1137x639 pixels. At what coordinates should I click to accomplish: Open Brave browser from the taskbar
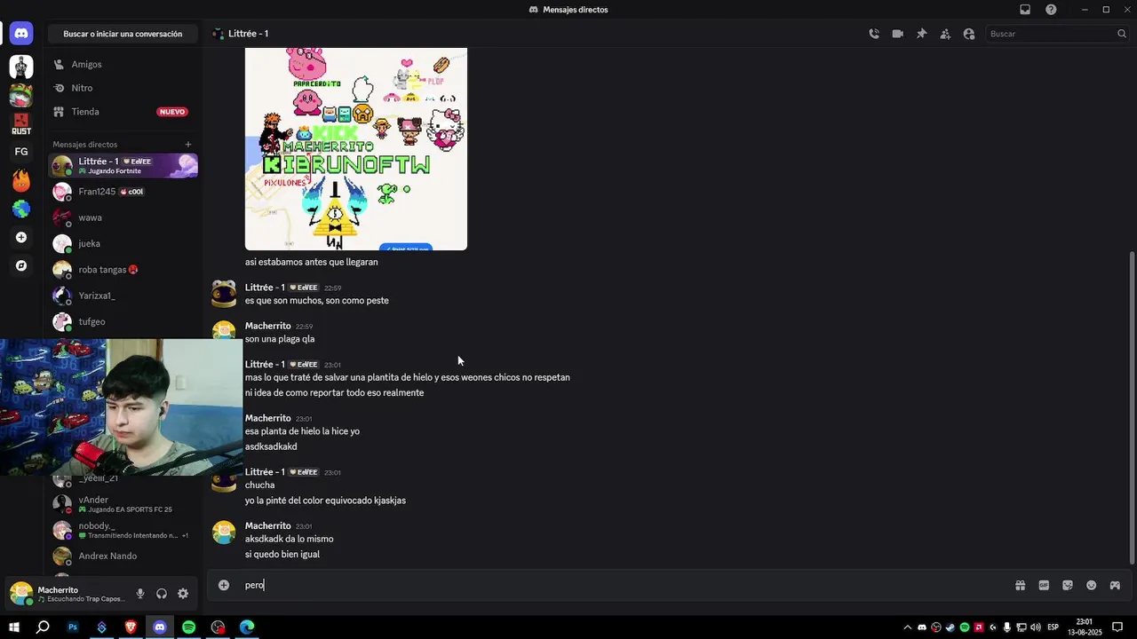coord(131,627)
